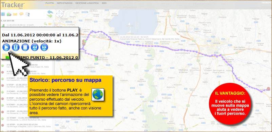The image size is (272, 132).
Task: Click the envelope messages toolbar icon
Action: click(x=15, y=14)
